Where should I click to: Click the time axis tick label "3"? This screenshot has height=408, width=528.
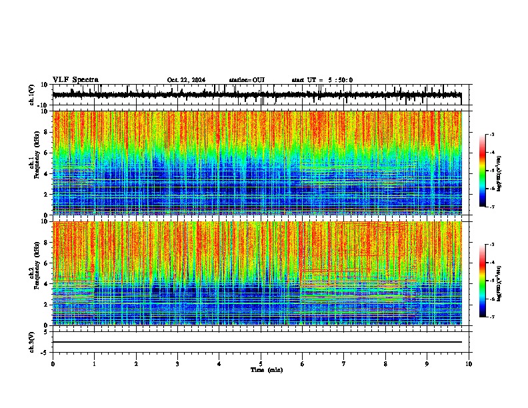click(177, 364)
